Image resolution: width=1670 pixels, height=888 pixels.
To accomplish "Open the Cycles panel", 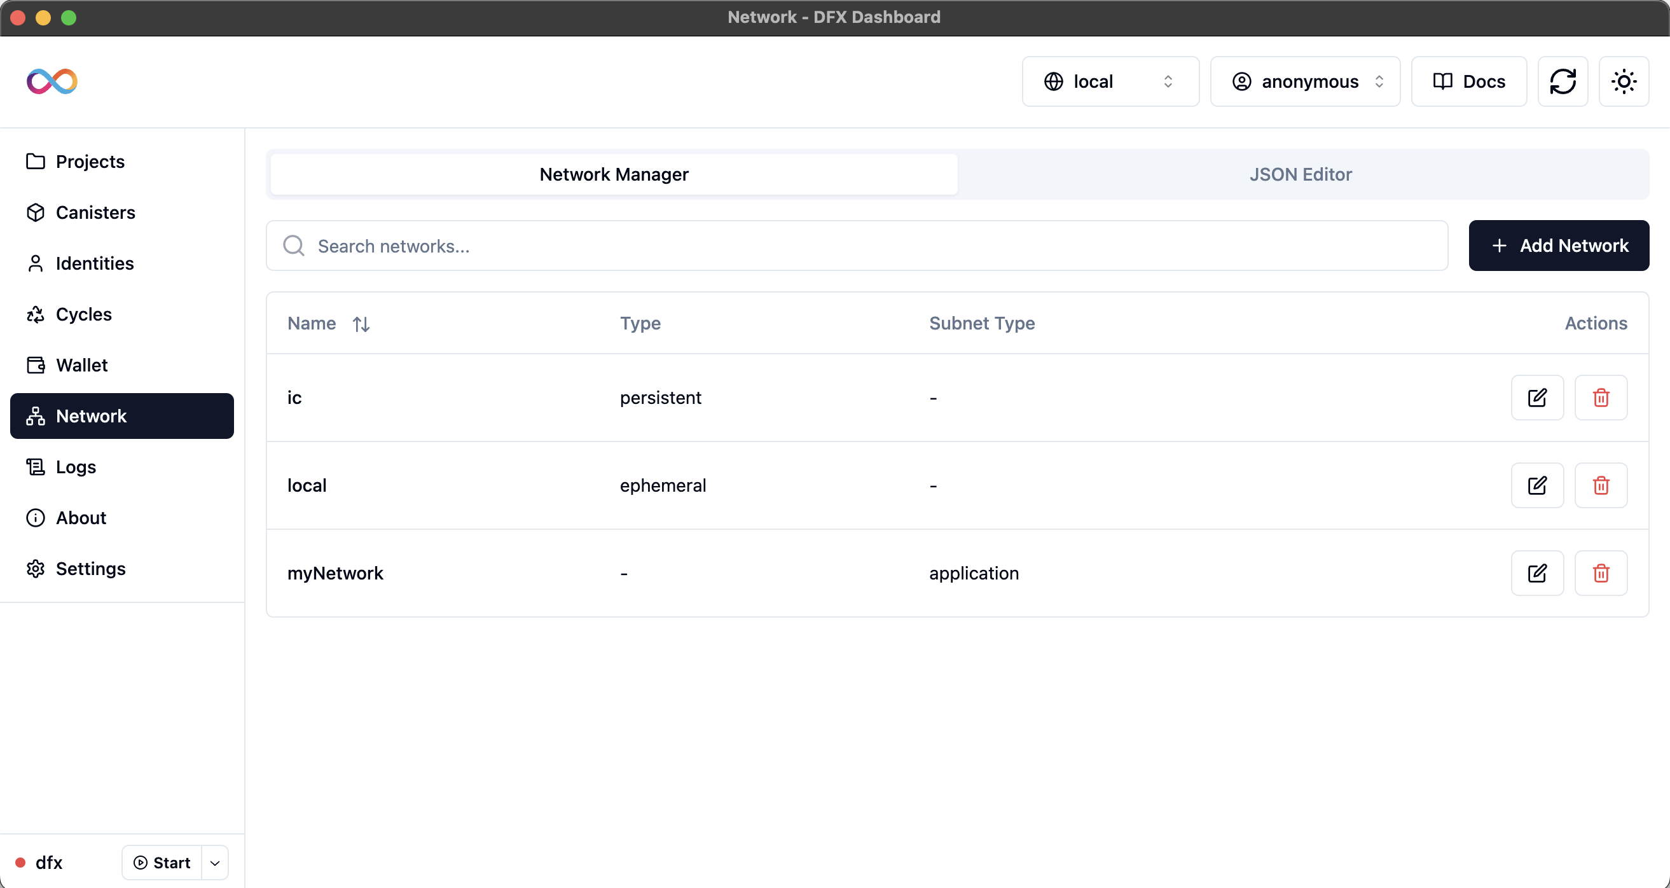I will pyautogui.click(x=84, y=314).
